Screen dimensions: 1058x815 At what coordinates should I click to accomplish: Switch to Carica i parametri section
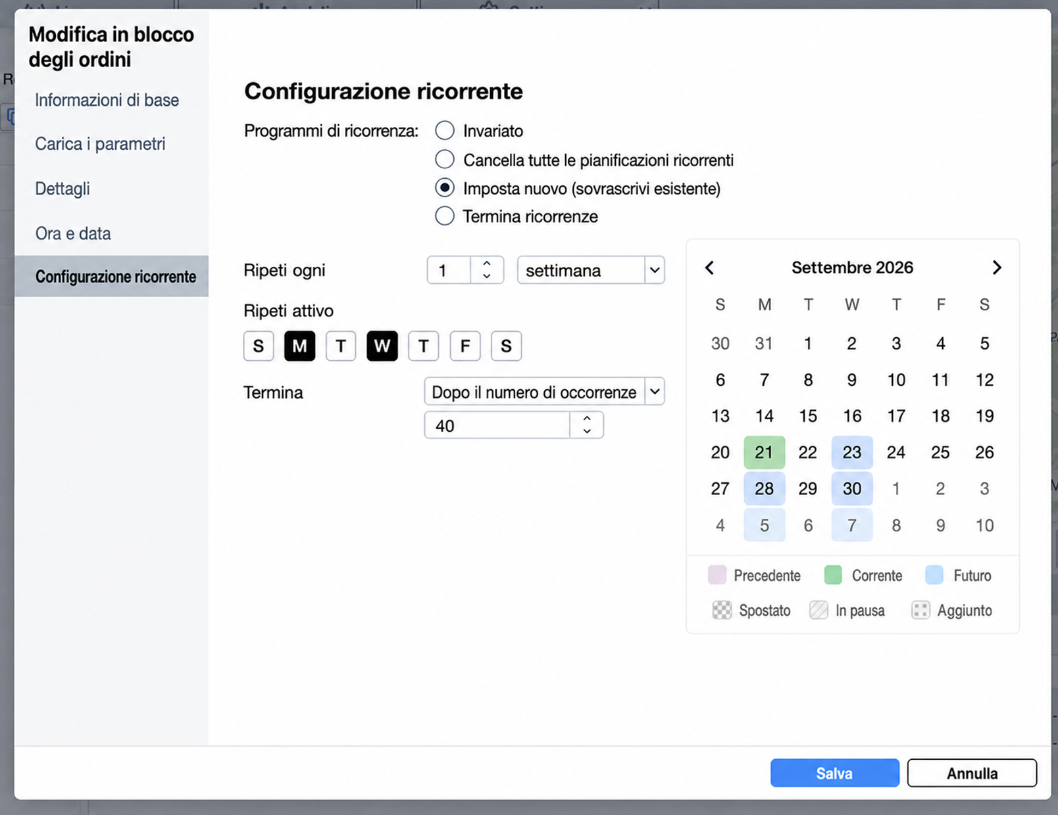(100, 143)
